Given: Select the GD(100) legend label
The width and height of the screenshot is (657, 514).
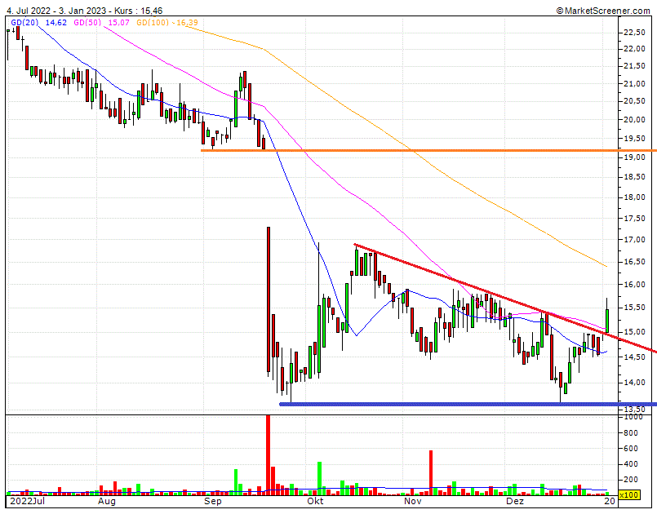Looking at the screenshot, I should coord(153,23).
